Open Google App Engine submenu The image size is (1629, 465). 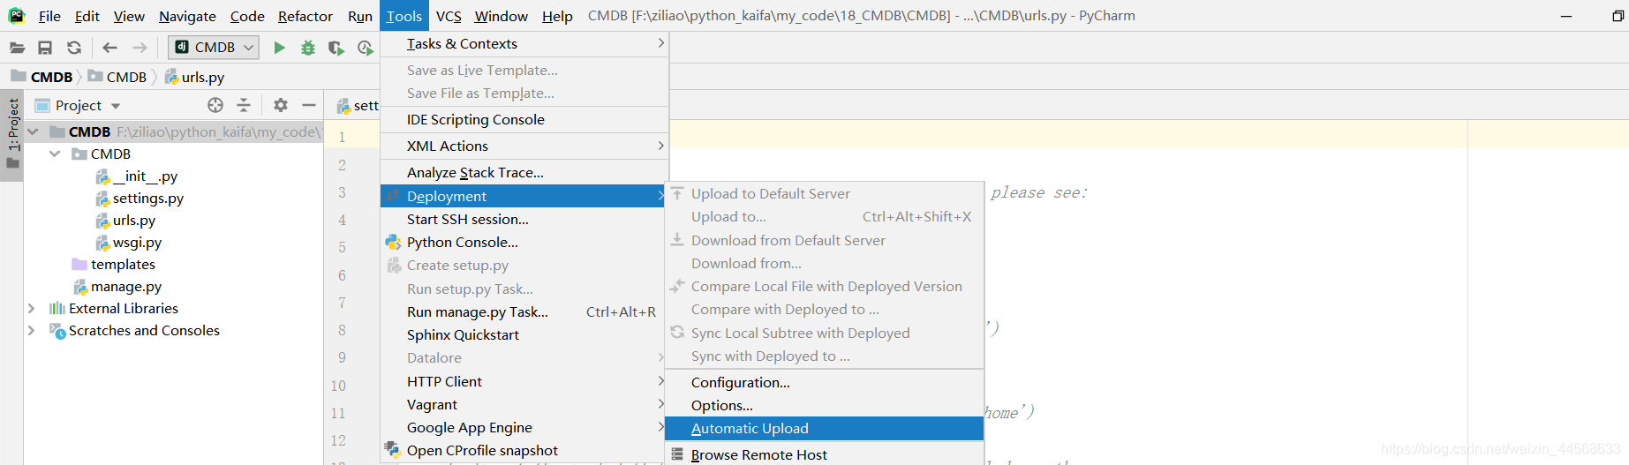(524, 427)
